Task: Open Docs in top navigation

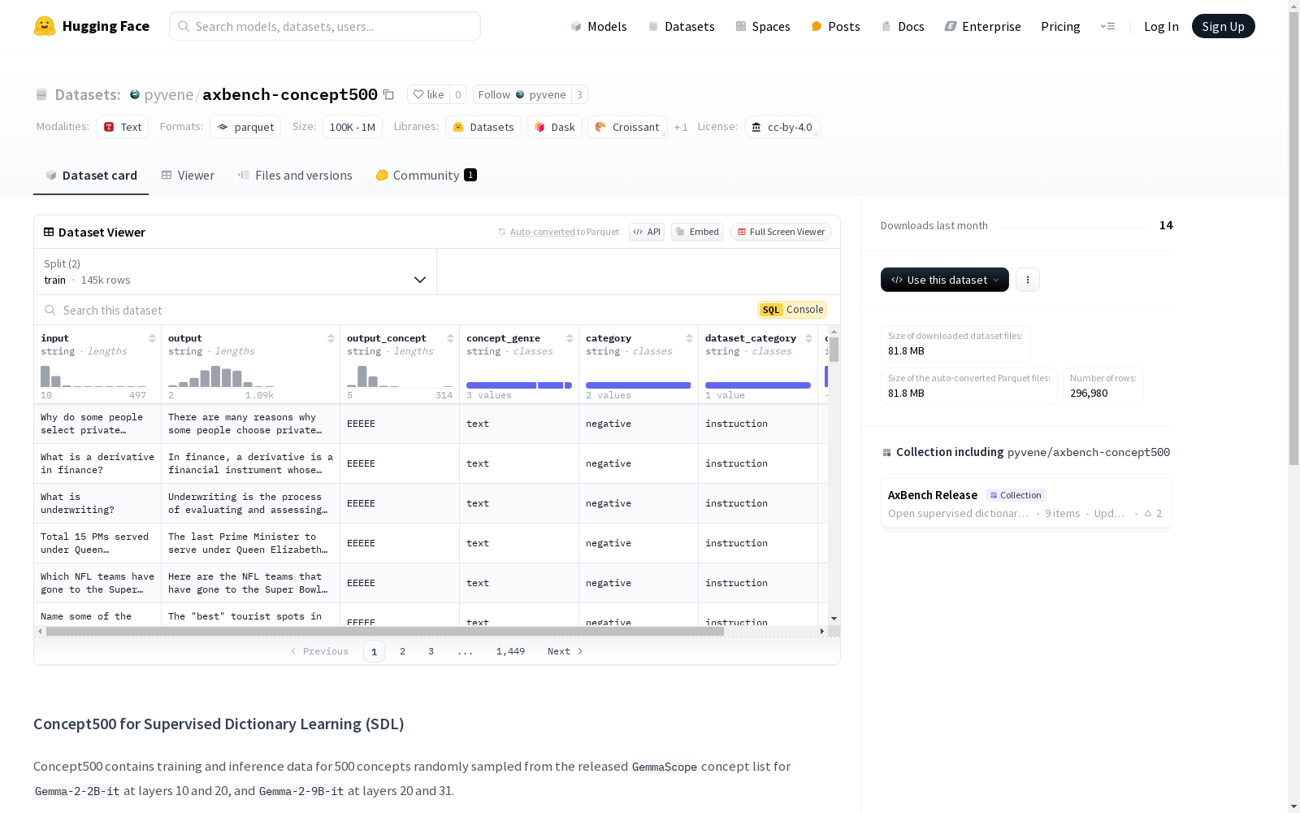Action: coord(903,26)
